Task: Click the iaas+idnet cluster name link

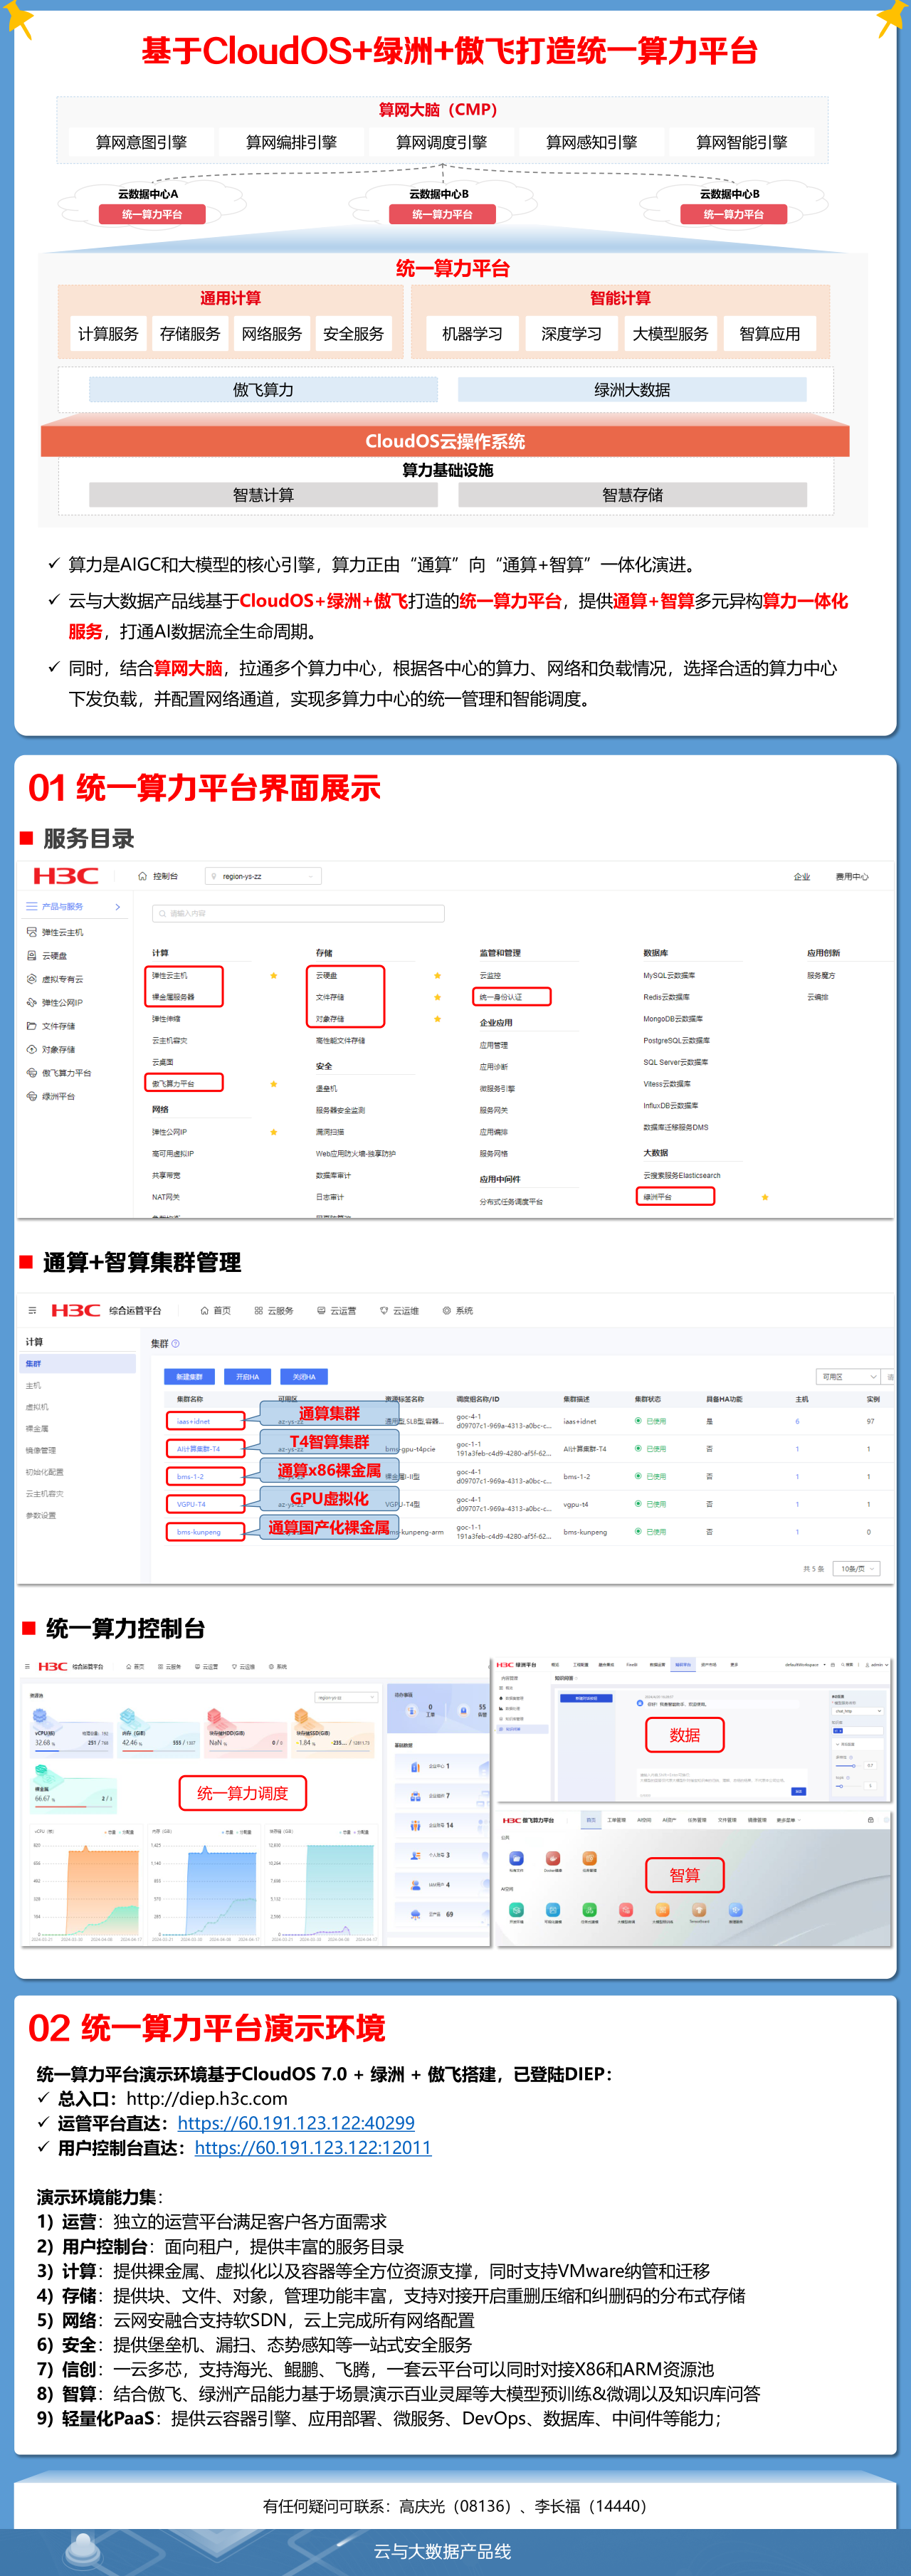Action: (x=194, y=1421)
